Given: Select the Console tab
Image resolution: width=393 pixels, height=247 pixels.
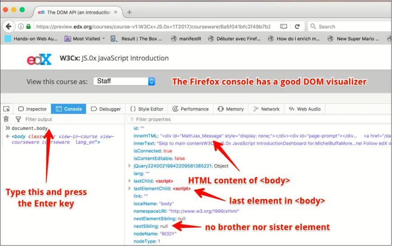Looking at the screenshot, I should 69,109.
